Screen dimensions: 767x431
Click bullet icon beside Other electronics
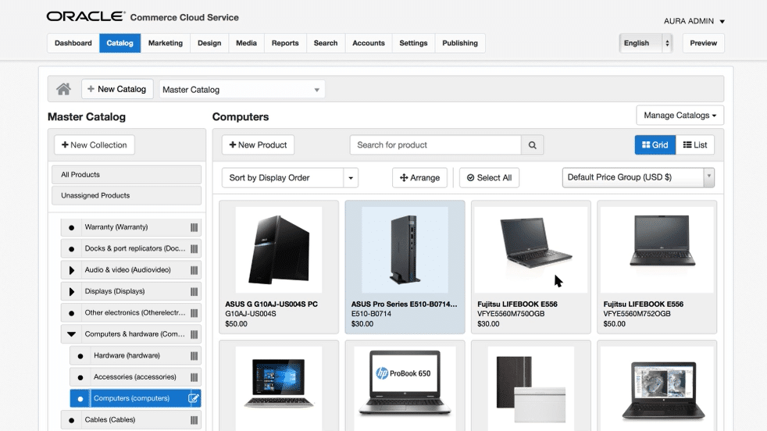pos(71,313)
